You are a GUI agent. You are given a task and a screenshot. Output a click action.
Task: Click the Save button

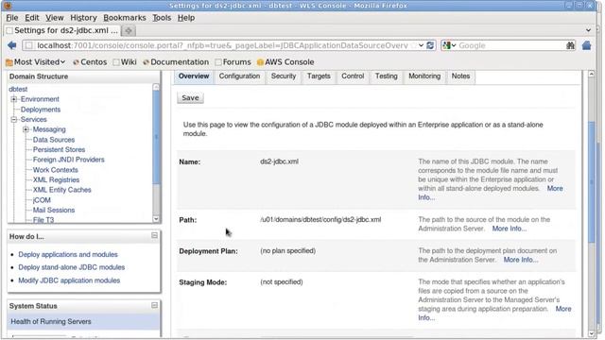(x=190, y=98)
